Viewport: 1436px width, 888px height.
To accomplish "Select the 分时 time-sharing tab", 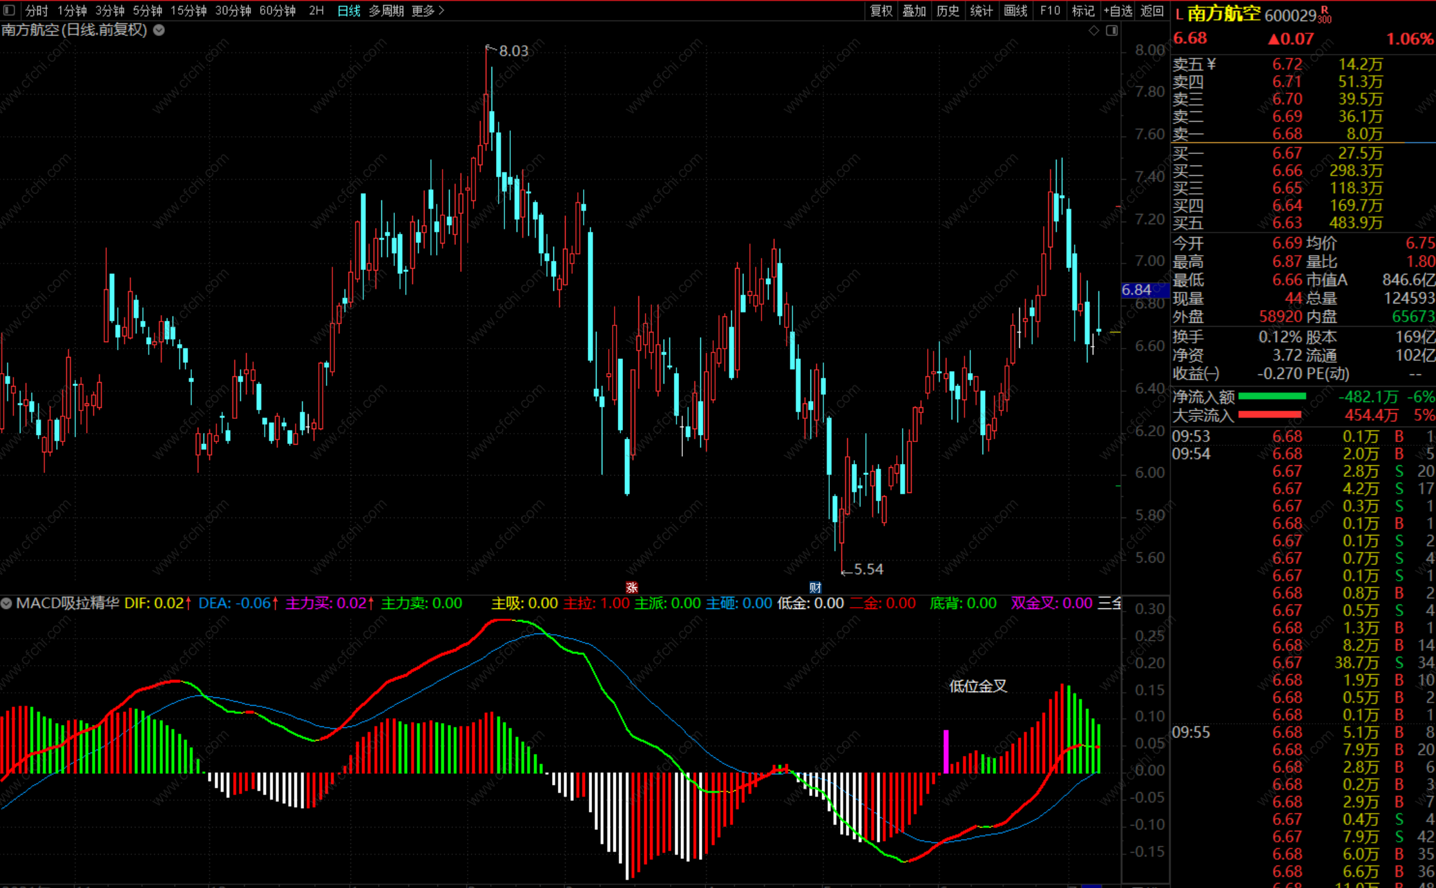I will click(x=37, y=10).
